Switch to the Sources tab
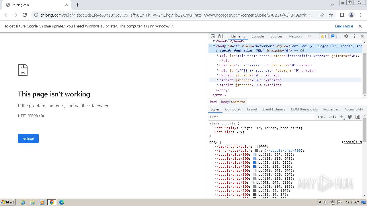Image resolution: width=367 pixels, height=206 pixels. click(276, 36)
